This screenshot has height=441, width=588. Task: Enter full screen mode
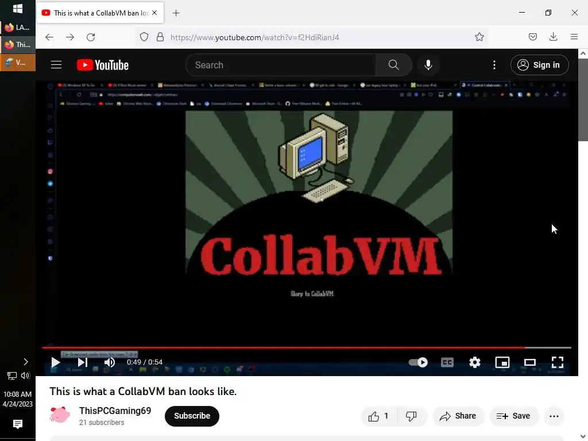[558, 362]
